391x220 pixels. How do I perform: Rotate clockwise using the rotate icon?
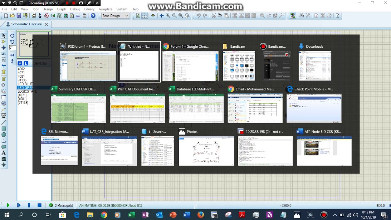[x=12, y=36]
